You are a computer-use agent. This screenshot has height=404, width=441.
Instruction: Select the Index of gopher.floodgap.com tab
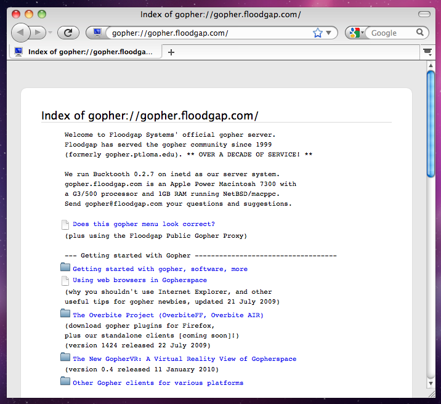86,52
